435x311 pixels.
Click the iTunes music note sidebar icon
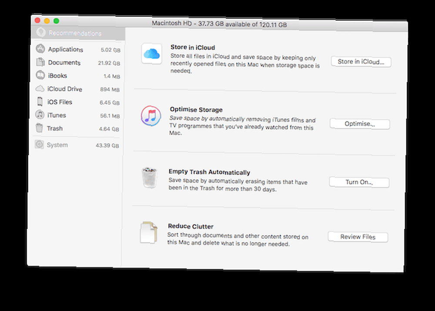pyautogui.click(x=40, y=114)
